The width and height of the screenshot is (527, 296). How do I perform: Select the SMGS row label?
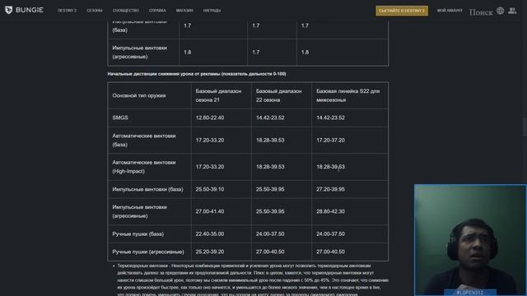(120, 118)
